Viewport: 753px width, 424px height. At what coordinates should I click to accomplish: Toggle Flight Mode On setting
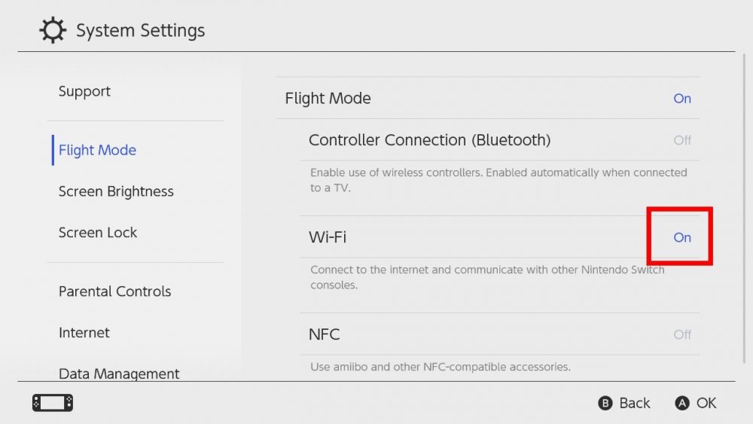681,99
